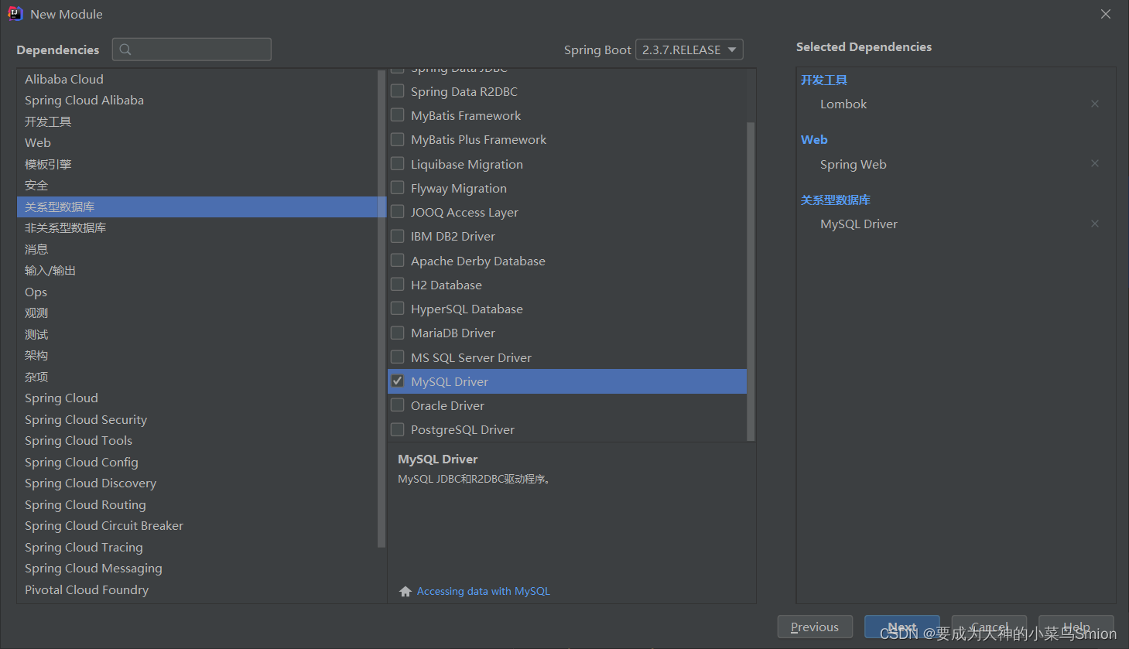The width and height of the screenshot is (1129, 649).
Task: Enable Oracle Driver checkbox
Action: pyautogui.click(x=398, y=405)
